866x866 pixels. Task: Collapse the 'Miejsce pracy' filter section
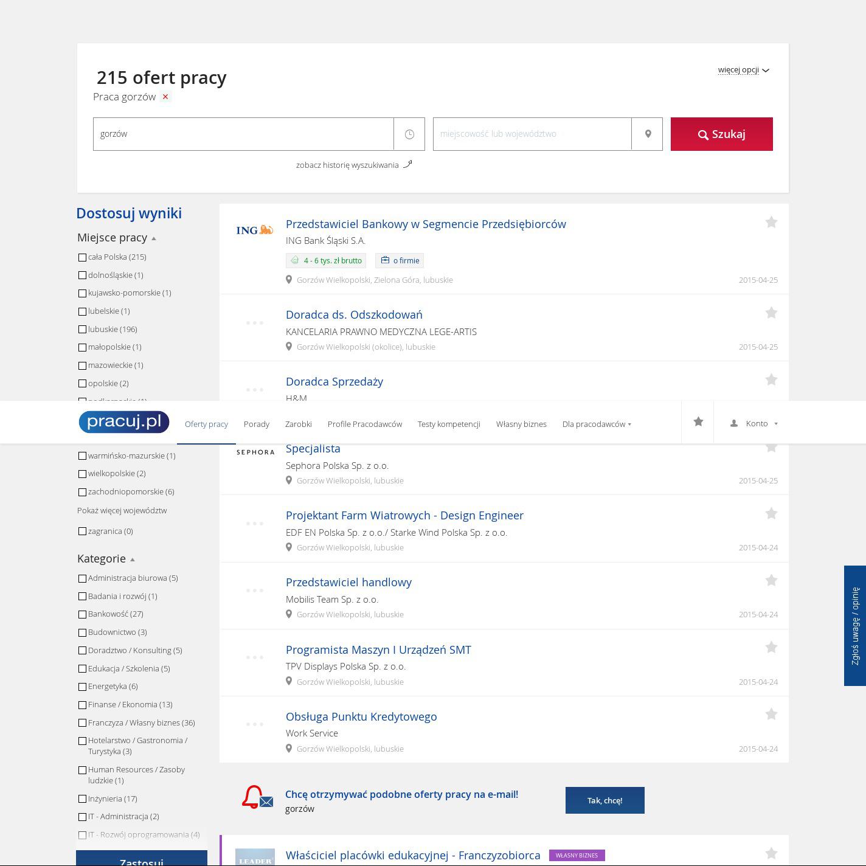pos(117,238)
